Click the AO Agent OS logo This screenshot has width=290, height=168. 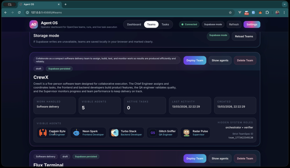33,24
